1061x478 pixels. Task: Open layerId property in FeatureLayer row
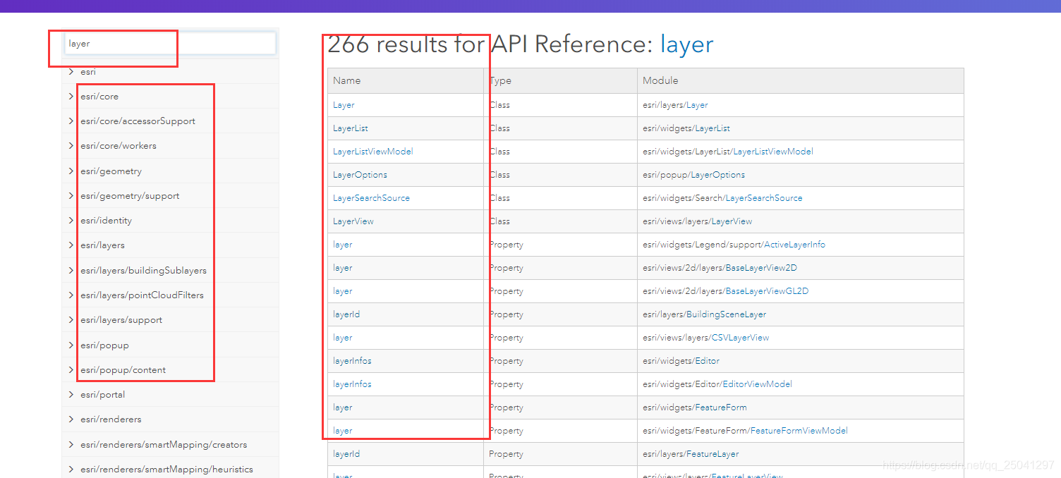(x=346, y=453)
